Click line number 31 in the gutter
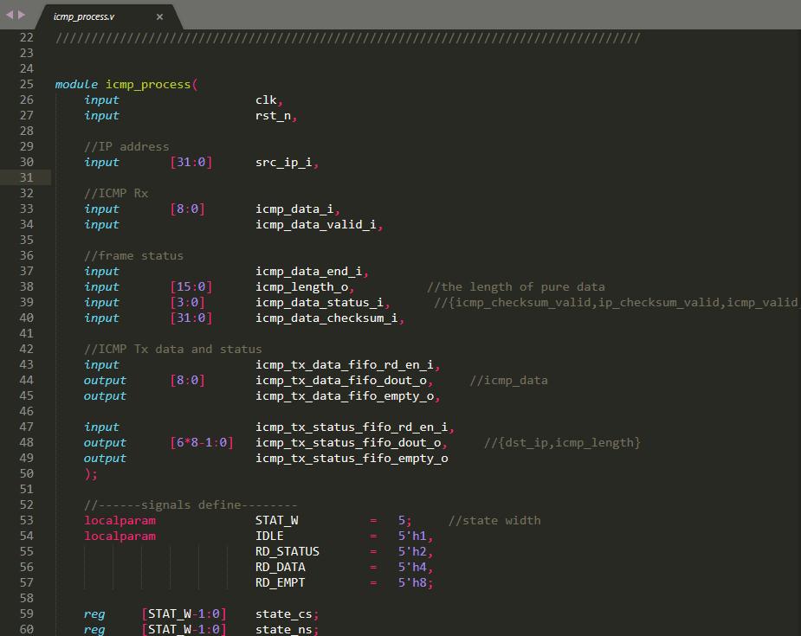This screenshot has width=801, height=636. (26, 177)
